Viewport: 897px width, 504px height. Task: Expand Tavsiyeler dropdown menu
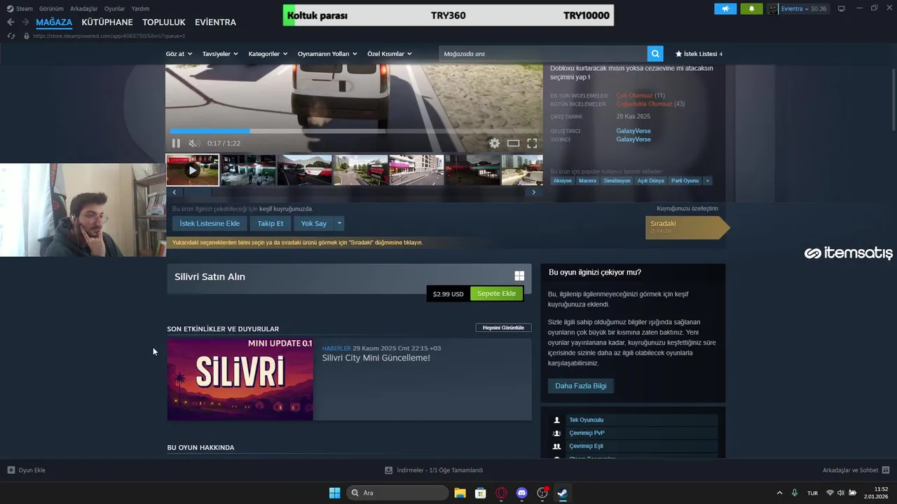point(220,54)
